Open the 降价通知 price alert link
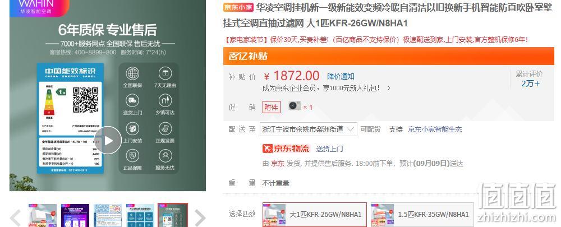Screen dimensions: 561x227 [341, 76]
